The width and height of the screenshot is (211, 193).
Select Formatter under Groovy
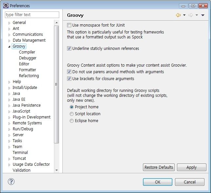click(x=27, y=70)
